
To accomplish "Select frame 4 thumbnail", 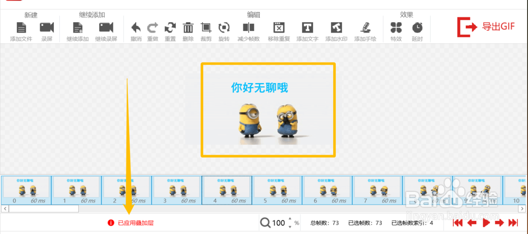I will [227, 190].
